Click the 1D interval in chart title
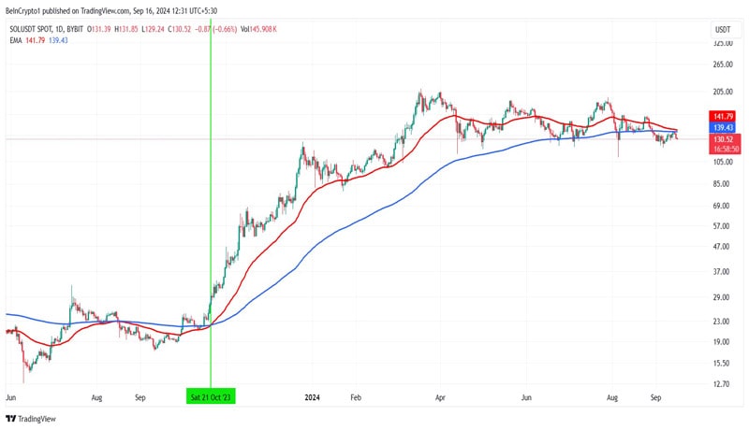749x430 pixels. tap(60, 29)
